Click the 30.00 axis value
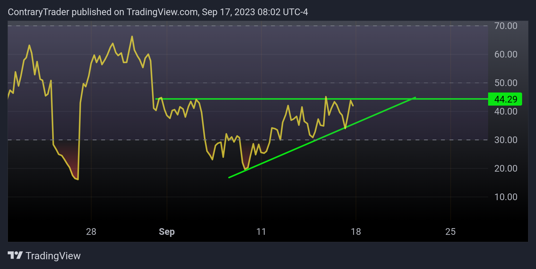This screenshot has width=536, height=269. [x=506, y=140]
